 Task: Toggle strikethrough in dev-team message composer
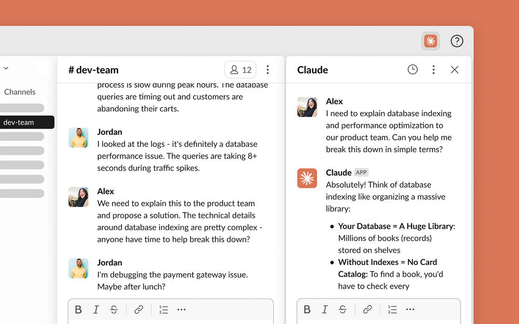tap(114, 309)
